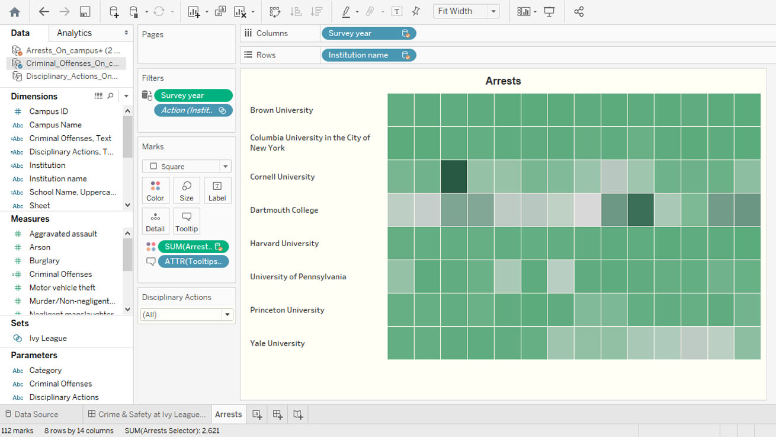Start Presentation Mode icon
Viewport: 776px width, 437px height.
pos(549,11)
